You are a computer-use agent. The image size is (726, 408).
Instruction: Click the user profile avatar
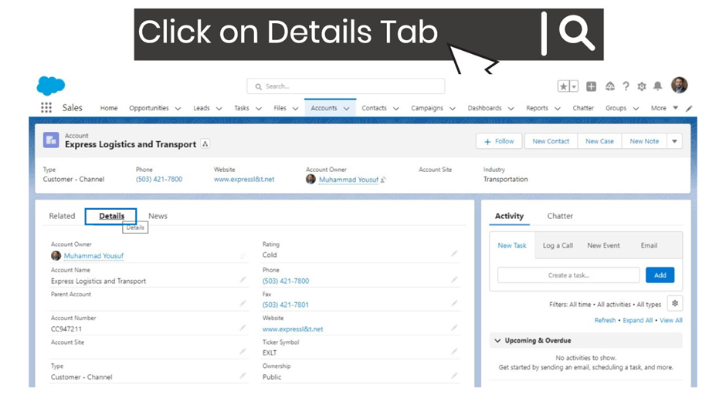coord(679,85)
